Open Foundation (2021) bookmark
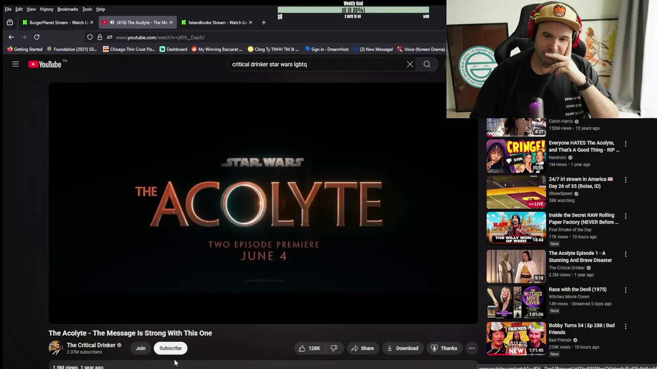 tap(71, 49)
